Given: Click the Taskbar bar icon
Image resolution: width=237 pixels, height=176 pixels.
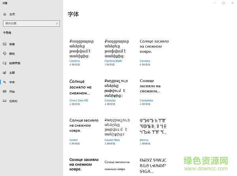Looking at the screenshot, I should pyautogui.click(x=5, y=101).
